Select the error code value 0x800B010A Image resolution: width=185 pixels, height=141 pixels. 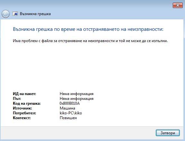coord(70,103)
